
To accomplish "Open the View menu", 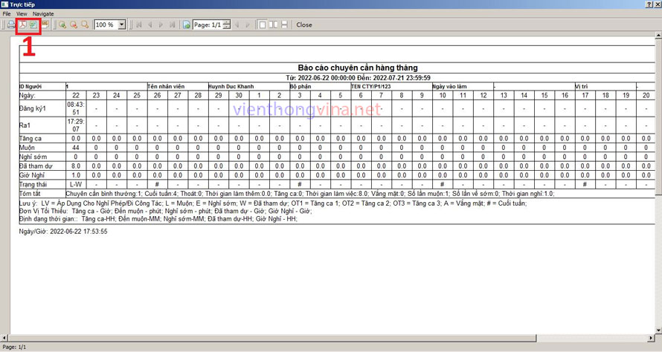I will click(22, 13).
